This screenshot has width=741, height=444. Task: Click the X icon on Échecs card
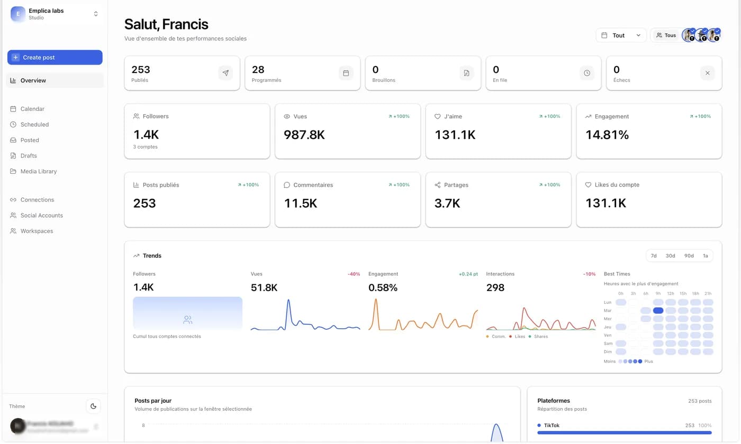point(708,73)
